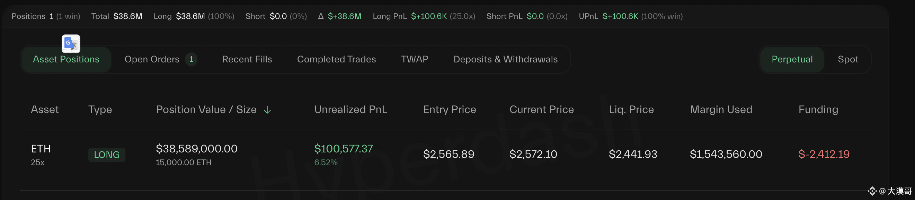This screenshot has height=200, width=915.
Task: Click the Funding column header
Action: click(818, 110)
